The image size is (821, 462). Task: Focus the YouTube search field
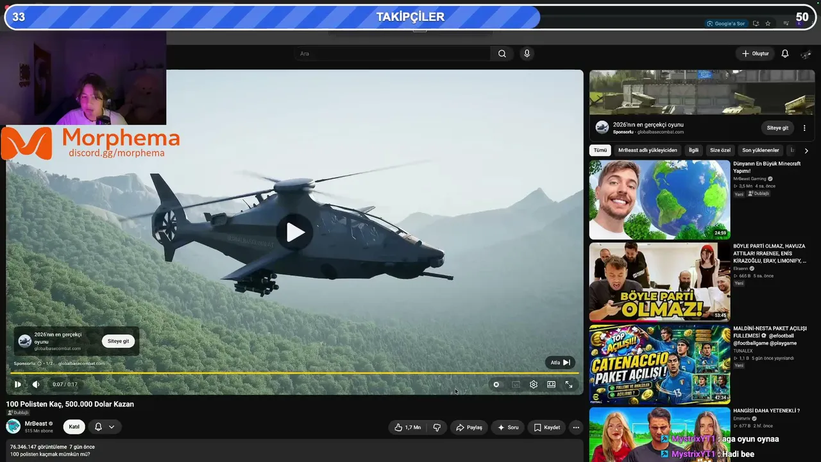click(393, 54)
